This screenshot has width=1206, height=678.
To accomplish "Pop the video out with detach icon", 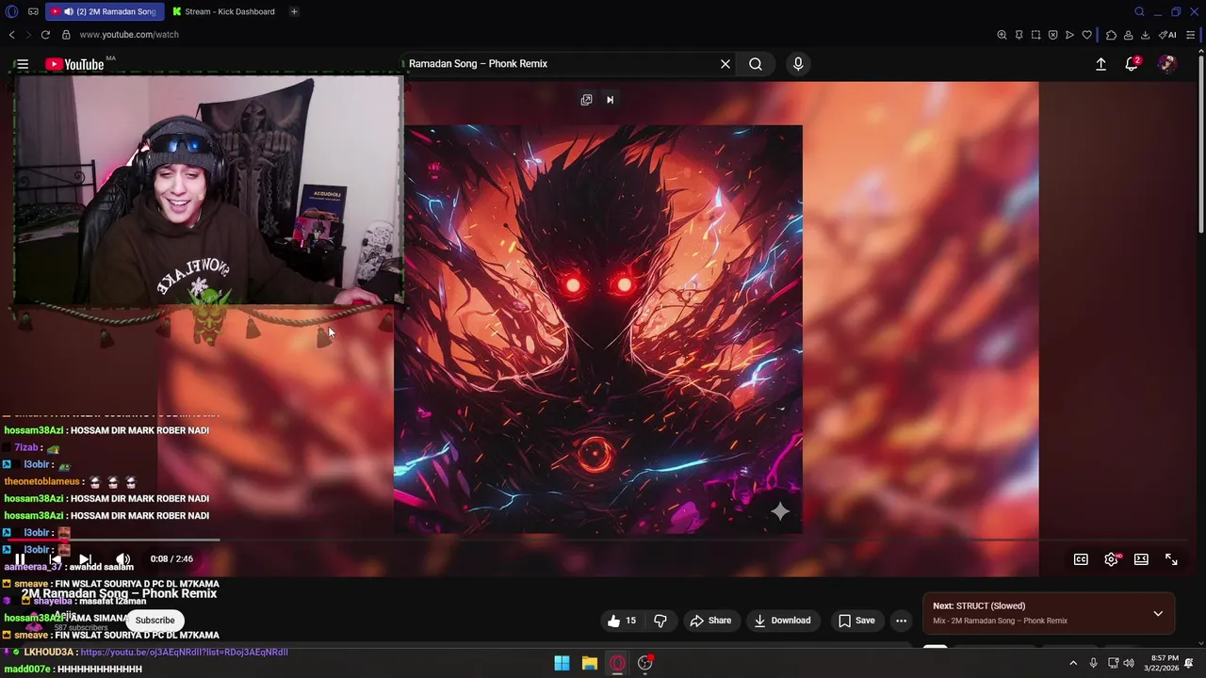I will click(586, 100).
